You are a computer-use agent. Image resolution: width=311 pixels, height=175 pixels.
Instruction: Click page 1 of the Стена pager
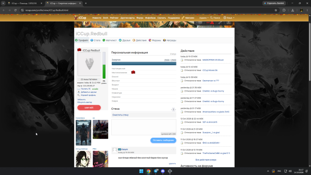(173, 109)
